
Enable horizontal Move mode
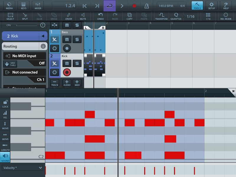coord(5,136)
